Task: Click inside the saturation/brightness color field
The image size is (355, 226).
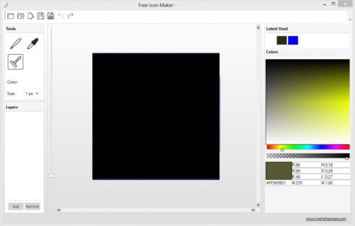Action: [308, 101]
